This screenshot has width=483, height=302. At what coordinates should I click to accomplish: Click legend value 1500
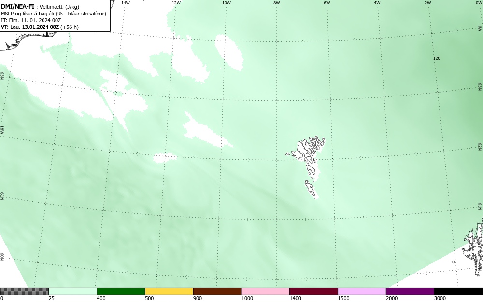click(x=343, y=298)
